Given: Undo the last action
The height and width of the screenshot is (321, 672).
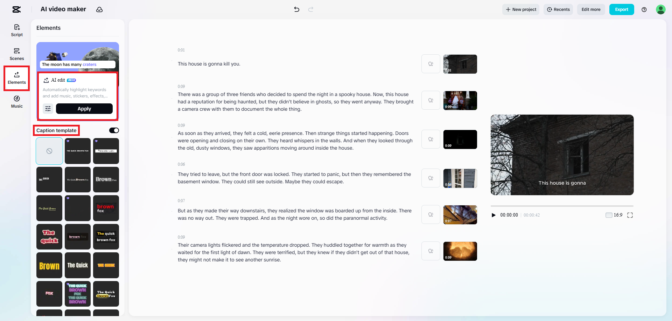Looking at the screenshot, I should click(296, 9).
